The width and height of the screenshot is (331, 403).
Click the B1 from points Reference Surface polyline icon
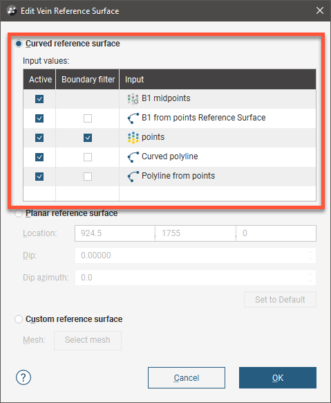(x=133, y=118)
